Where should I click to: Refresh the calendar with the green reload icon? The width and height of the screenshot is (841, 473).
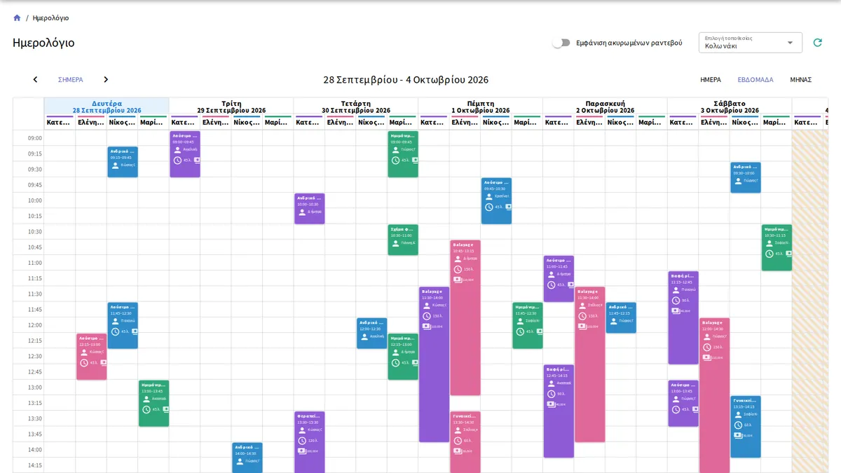(x=817, y=43)
